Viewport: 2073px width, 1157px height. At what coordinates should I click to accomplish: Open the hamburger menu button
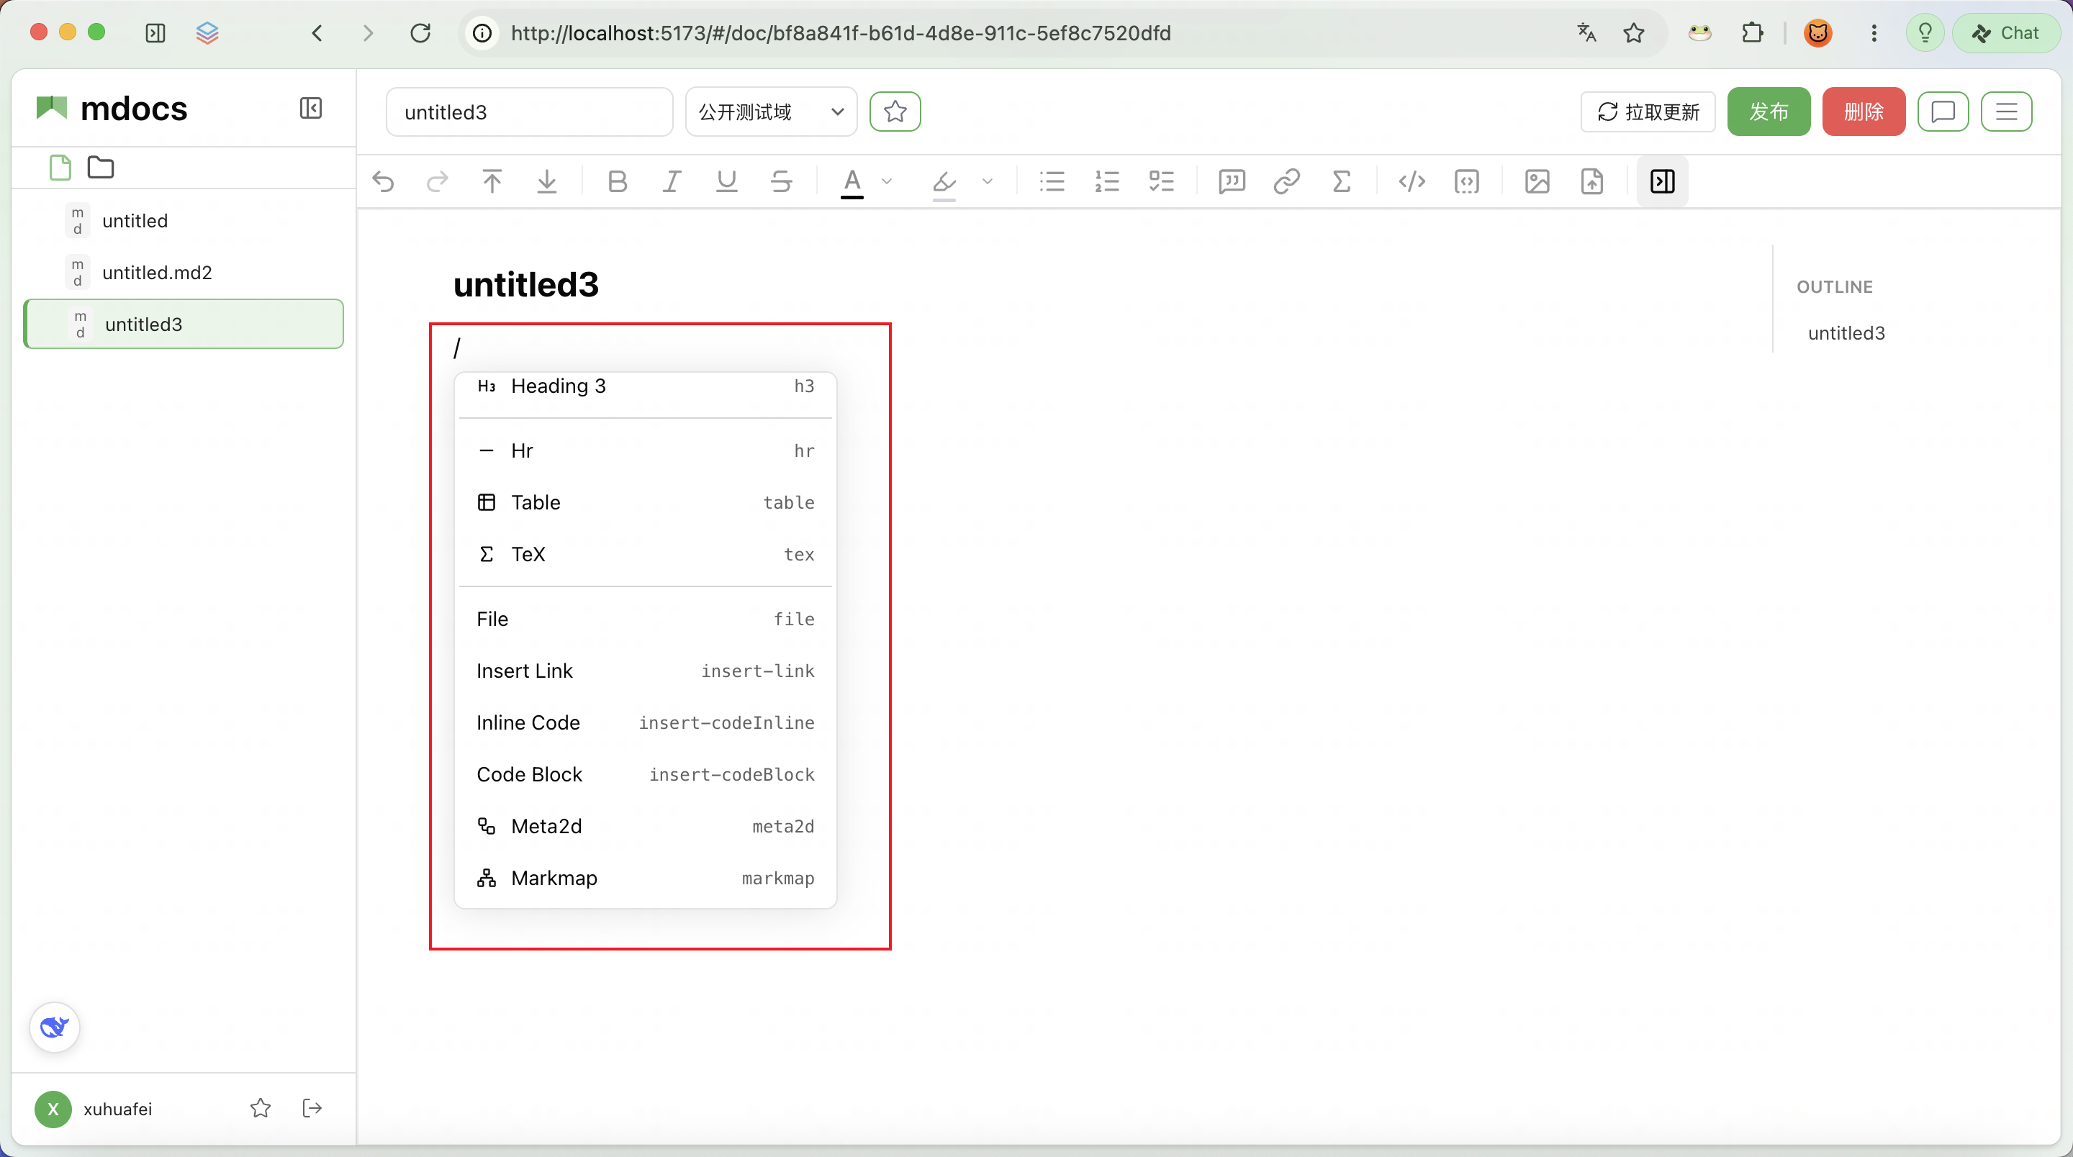[2006, 112]
